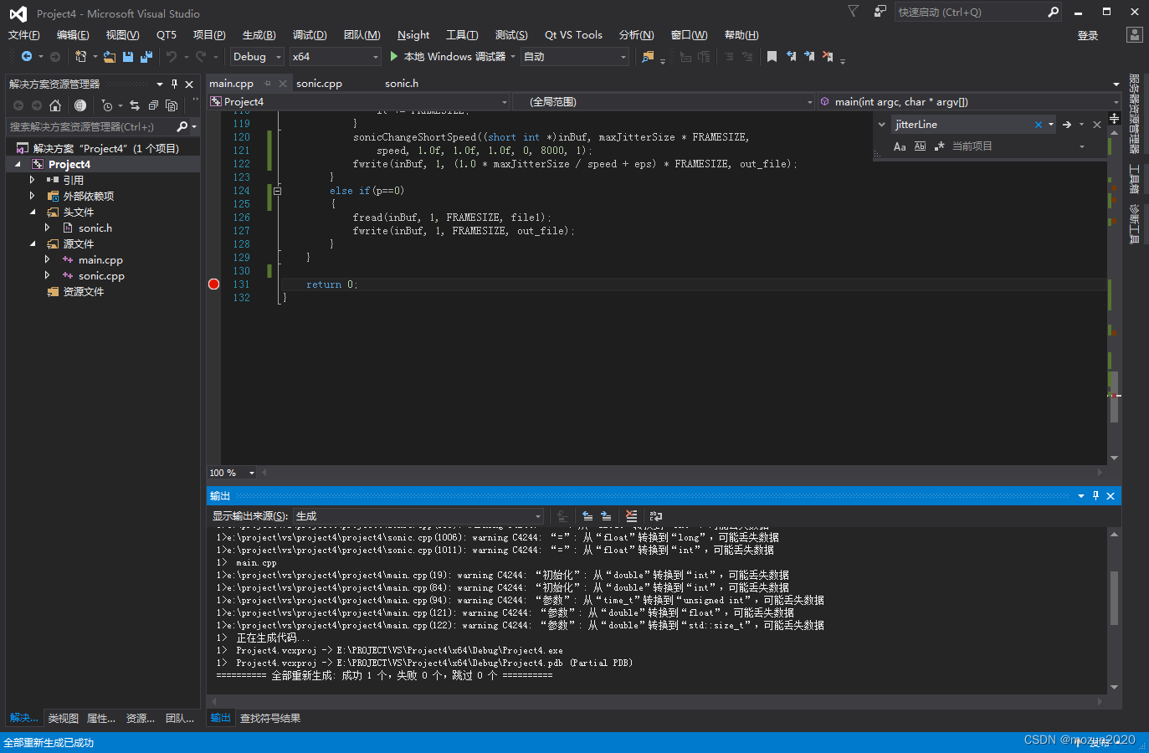This screenshot has height=753, width=1149.
Task: Switch views icon in Solution Explorer toolbar
Action: click(80, 105)
